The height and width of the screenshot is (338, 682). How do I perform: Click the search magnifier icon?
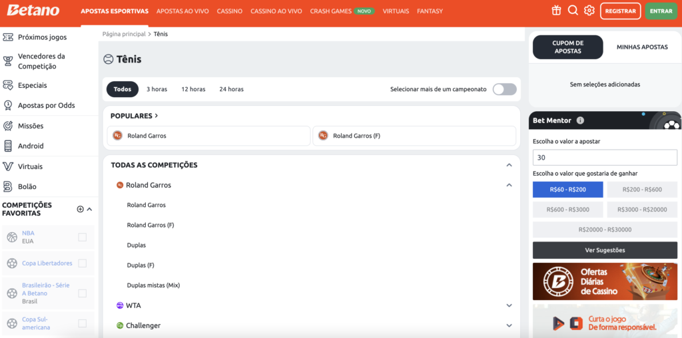pyautogui.click(x=573, y=11)
